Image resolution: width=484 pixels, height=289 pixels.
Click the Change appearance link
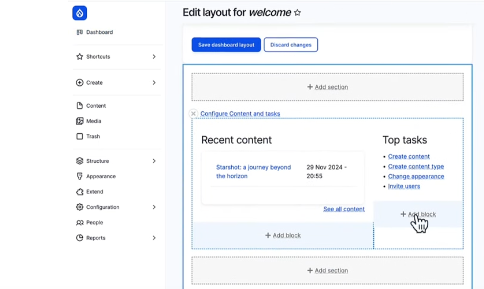416,177
